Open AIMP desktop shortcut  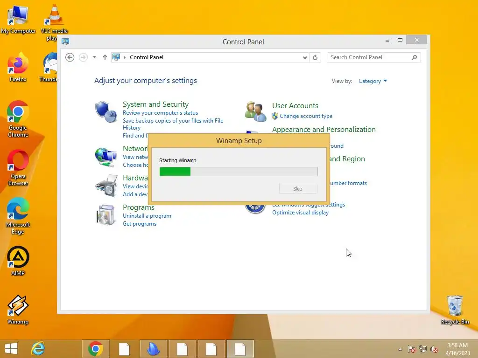[18, 261]
